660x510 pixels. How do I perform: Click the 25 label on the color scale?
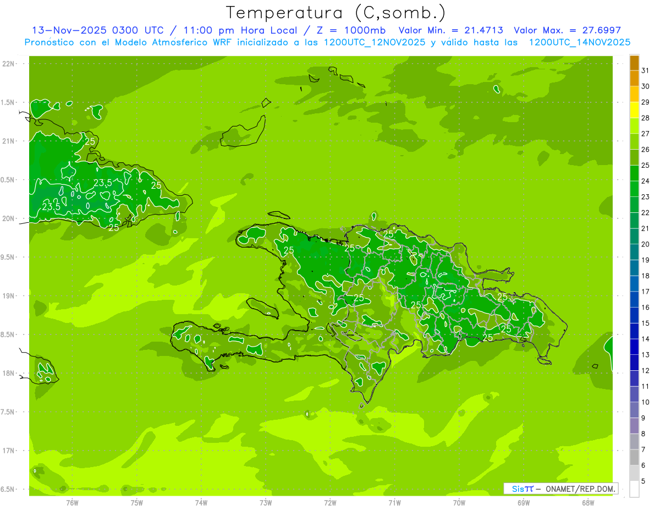click(x=646, y=165)
